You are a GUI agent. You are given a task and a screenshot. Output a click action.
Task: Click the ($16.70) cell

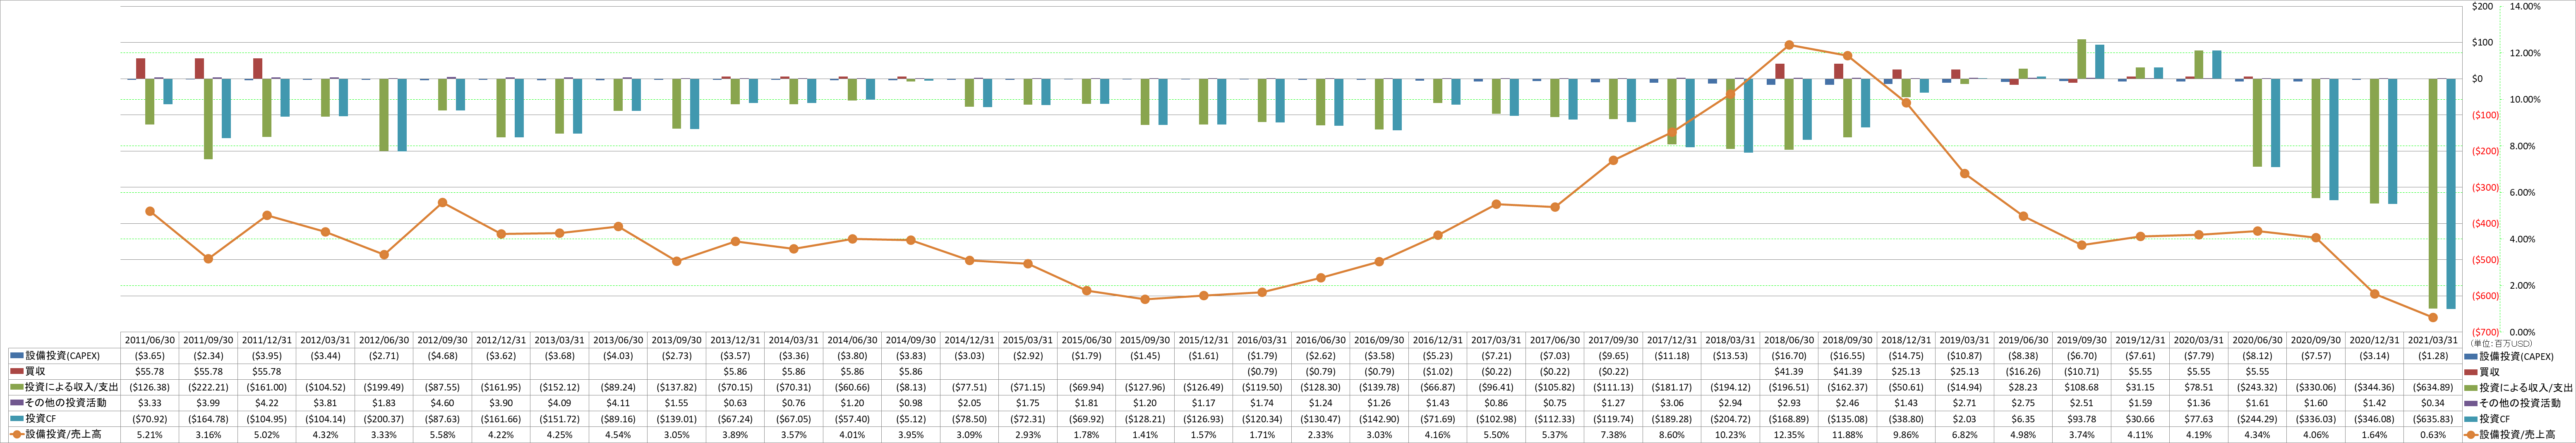click(x=1789, y=356)
